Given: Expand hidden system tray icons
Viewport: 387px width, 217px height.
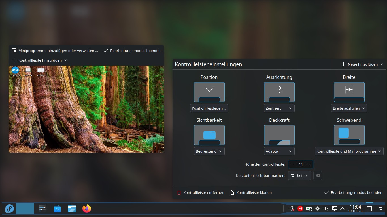Looking at the screenshot, I should click(x=343, y=209).
